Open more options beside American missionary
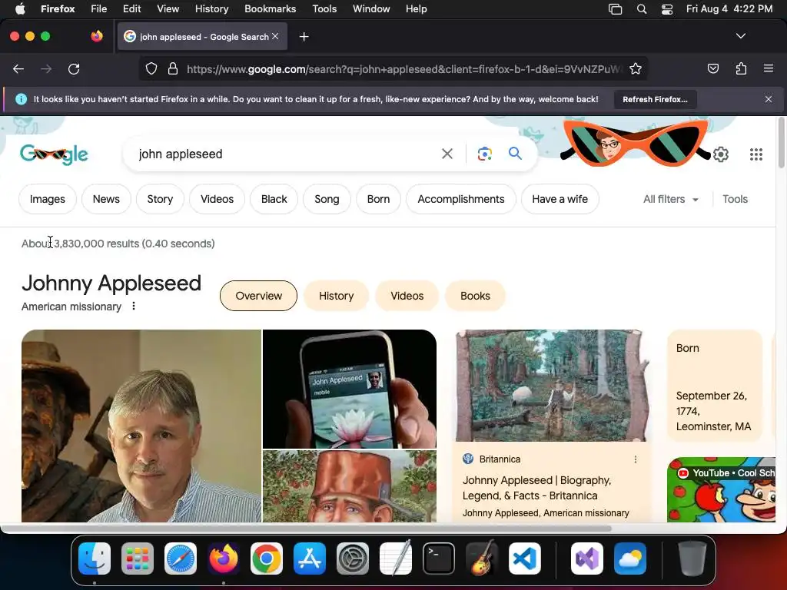The image size is (787, 590). click(x=134, y=306)
